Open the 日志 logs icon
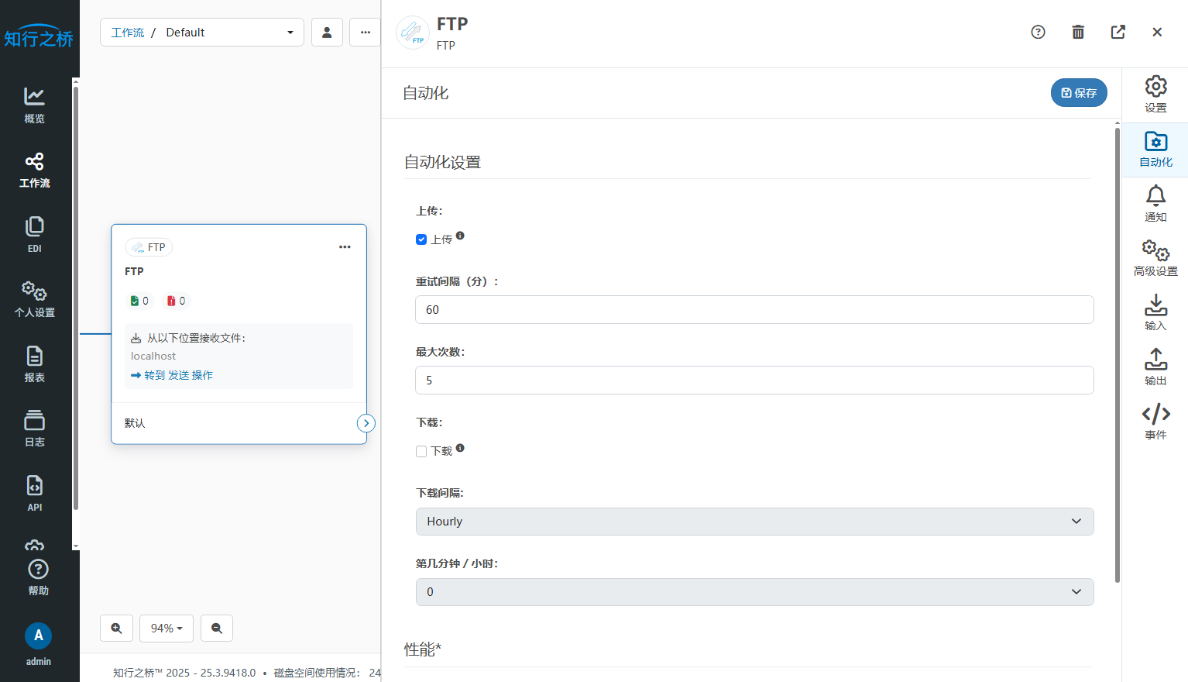This screenshot has width=1188, height=682. 34,429
